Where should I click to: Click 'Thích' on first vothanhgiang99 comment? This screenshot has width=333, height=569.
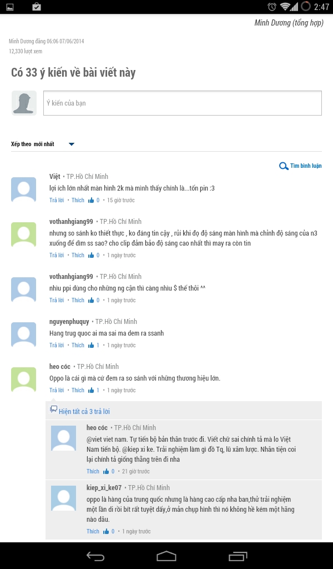78,255
